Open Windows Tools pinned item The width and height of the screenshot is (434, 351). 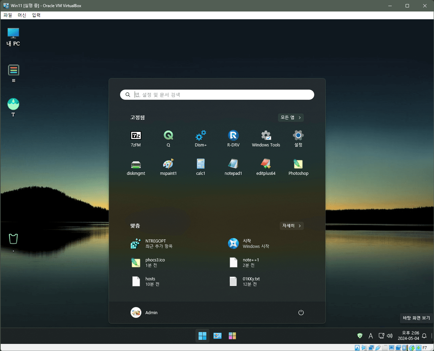[266, 139]
